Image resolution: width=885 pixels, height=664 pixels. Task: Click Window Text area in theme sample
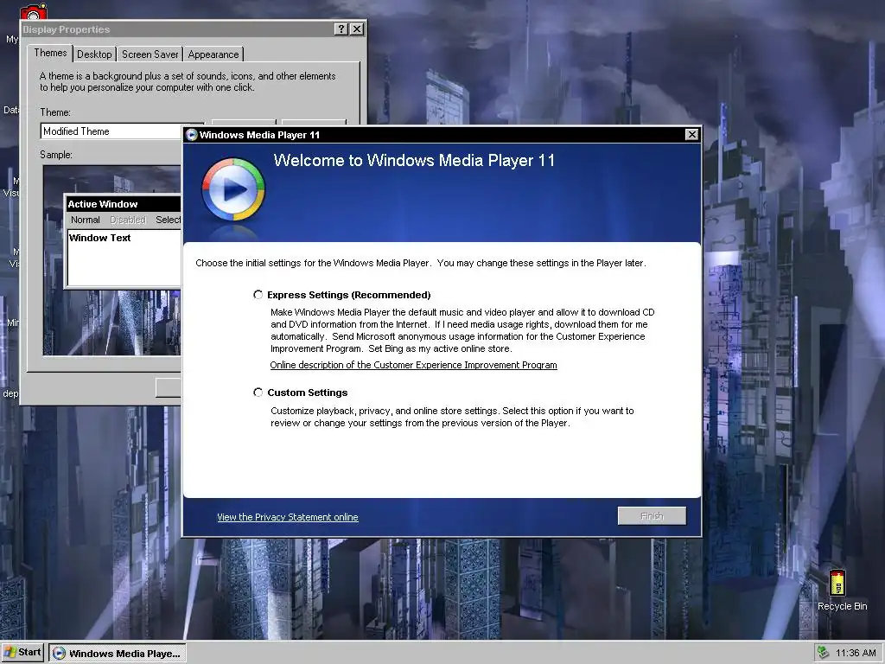pos(124,257)
